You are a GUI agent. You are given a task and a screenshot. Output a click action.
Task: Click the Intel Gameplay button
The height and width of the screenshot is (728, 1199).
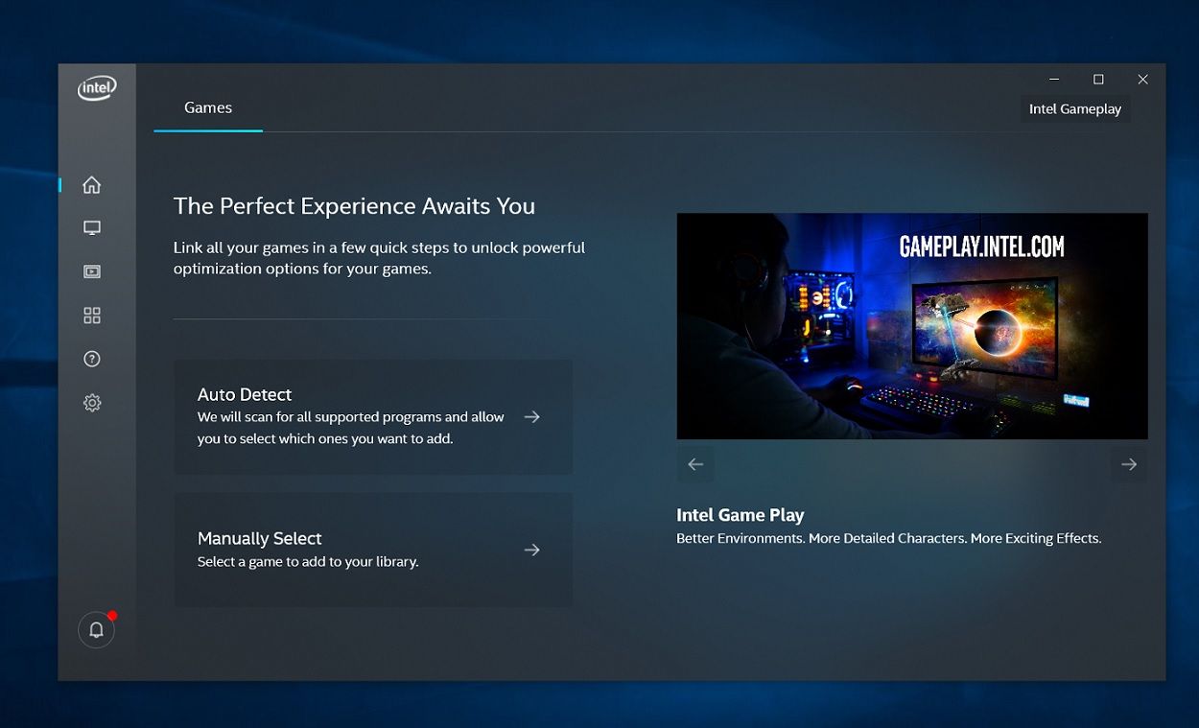click(x=1074, y=109)
